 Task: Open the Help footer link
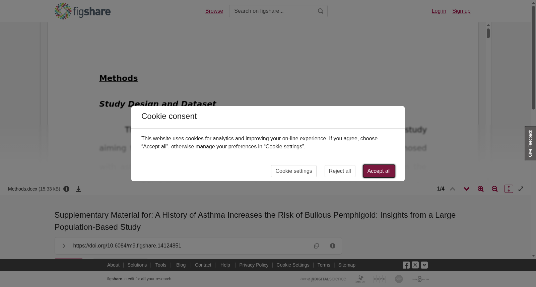tap(225, 265)
